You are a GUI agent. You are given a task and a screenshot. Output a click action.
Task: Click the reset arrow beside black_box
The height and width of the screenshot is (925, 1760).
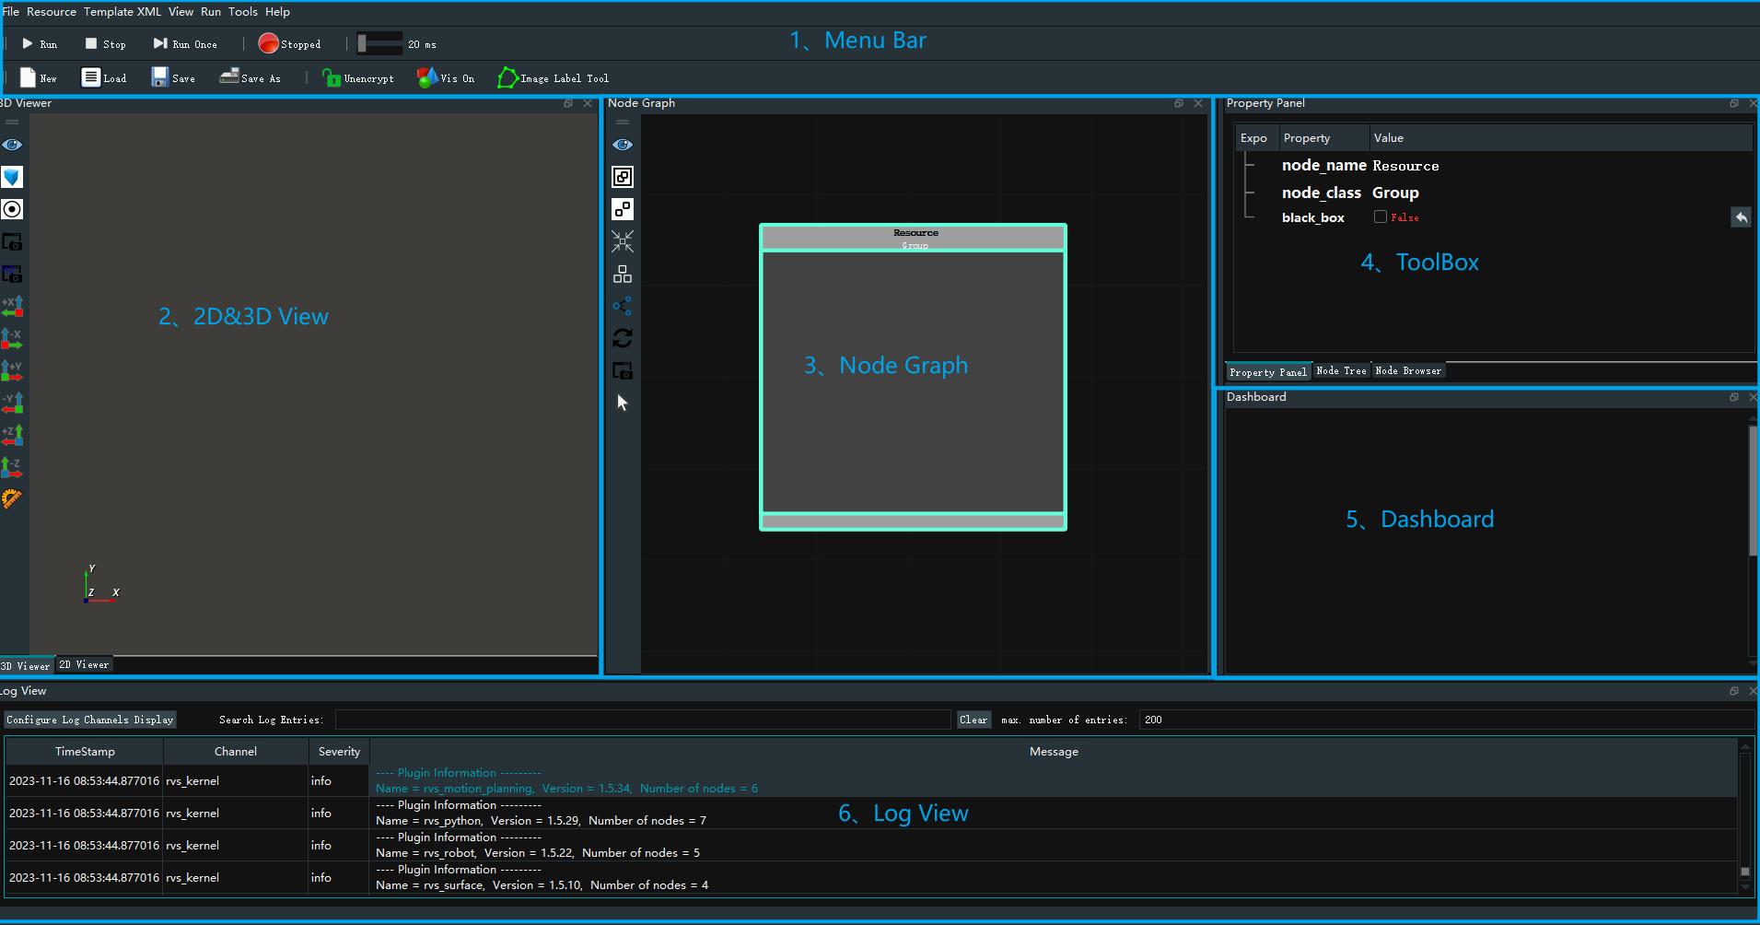[x=1741, y=217]
